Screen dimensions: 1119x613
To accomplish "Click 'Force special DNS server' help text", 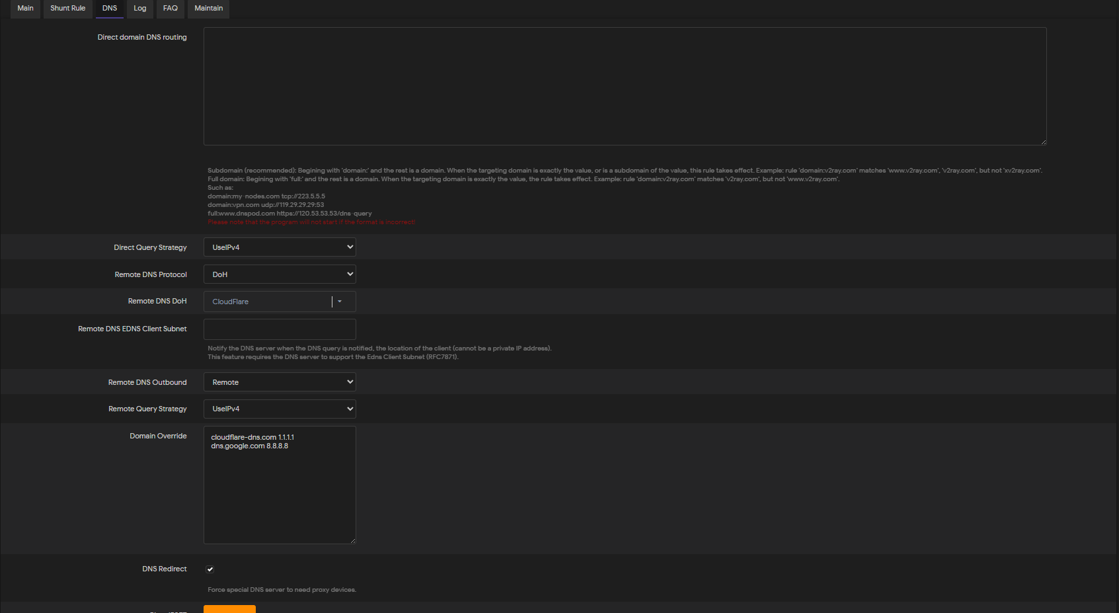I will pos(282,590).
